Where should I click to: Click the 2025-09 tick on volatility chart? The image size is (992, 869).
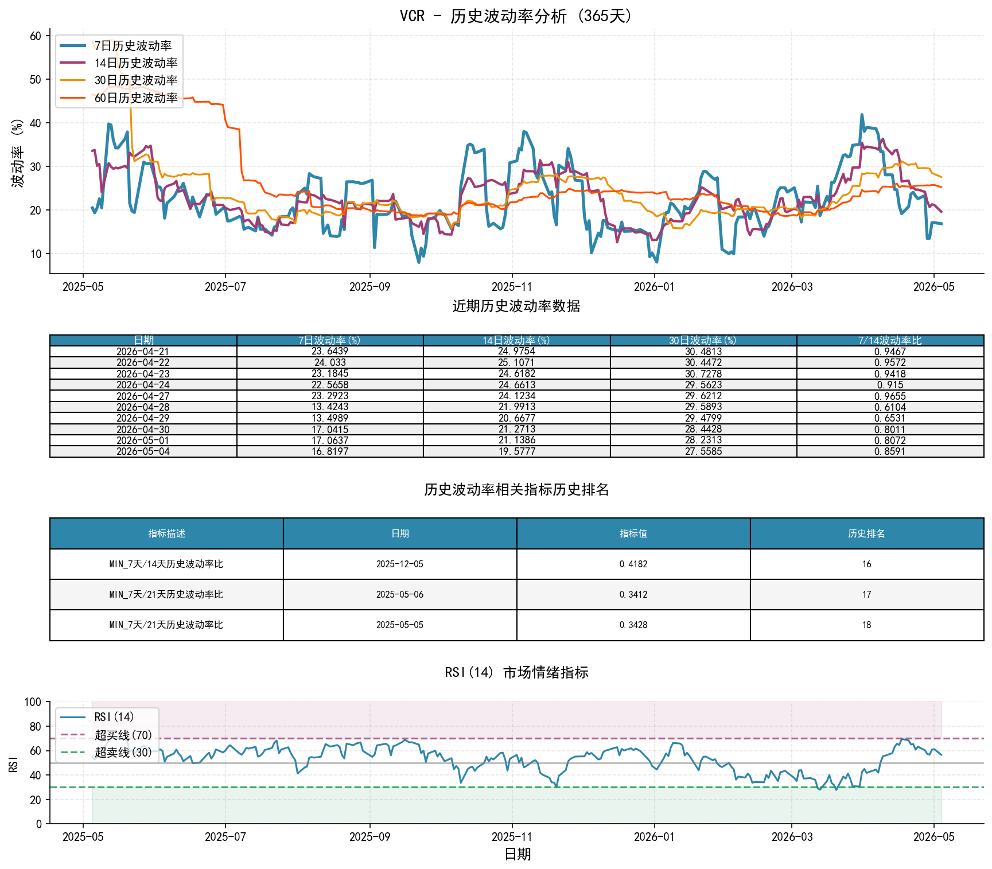[369, 286]
